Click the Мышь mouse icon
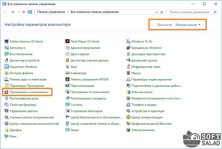 click(x=128, y=73)
